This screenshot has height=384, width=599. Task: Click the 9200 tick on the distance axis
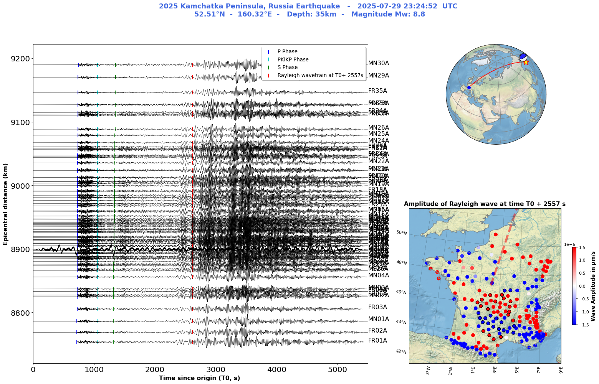pos(20,59)
